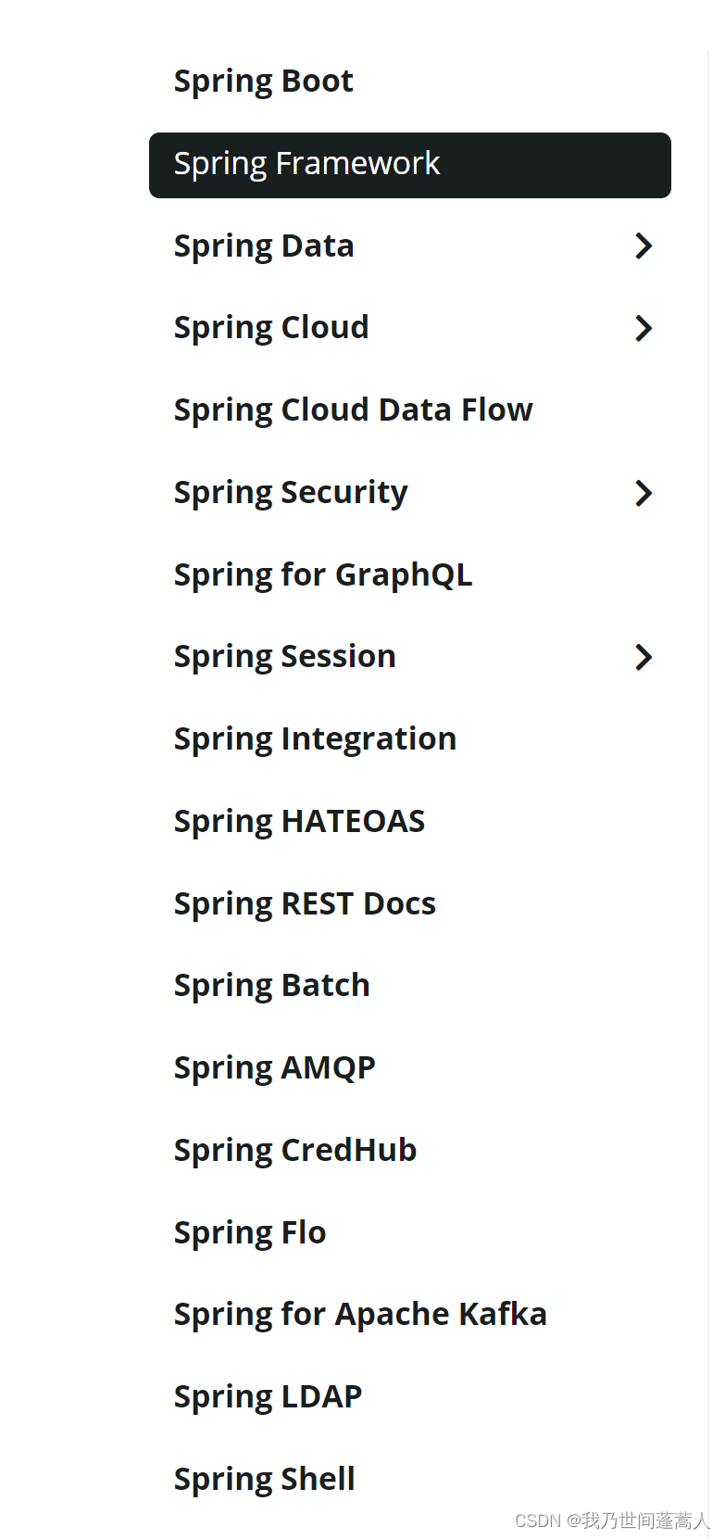The image size is (725, 1539).
Task: Select Spring Shell at the bottom
Action: [264, 1479]
